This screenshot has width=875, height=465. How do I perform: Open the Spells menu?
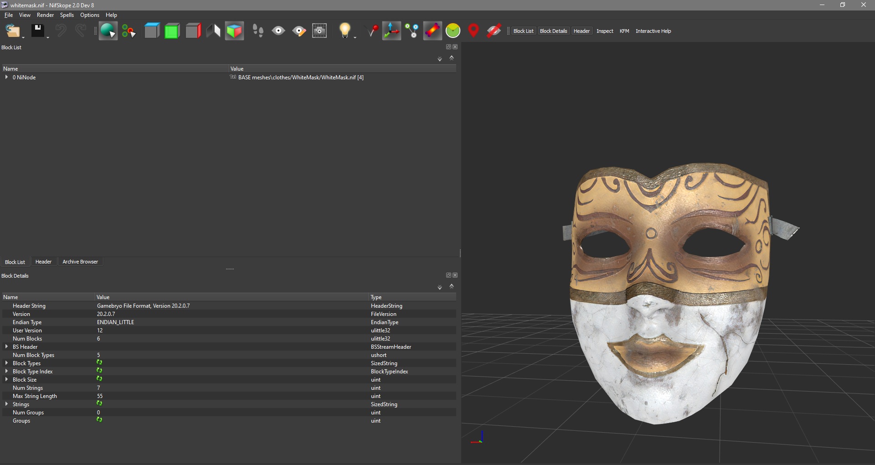click(67, 15)
